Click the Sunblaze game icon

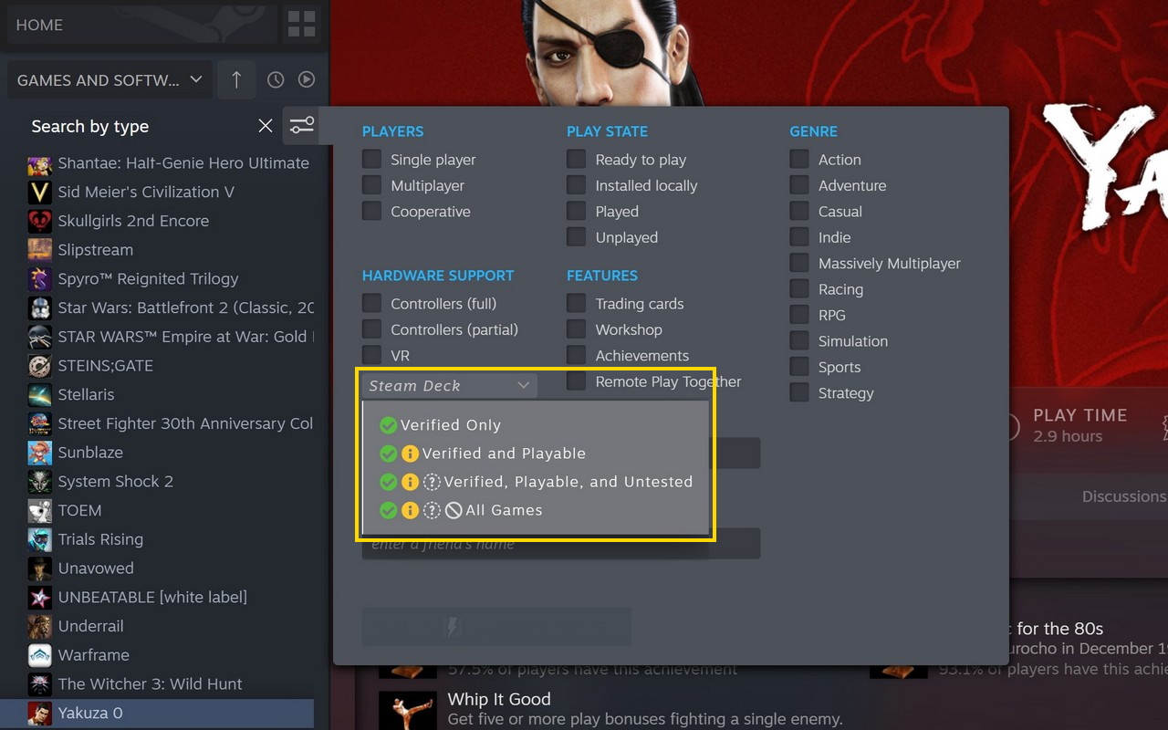click(x=39, y=453)
